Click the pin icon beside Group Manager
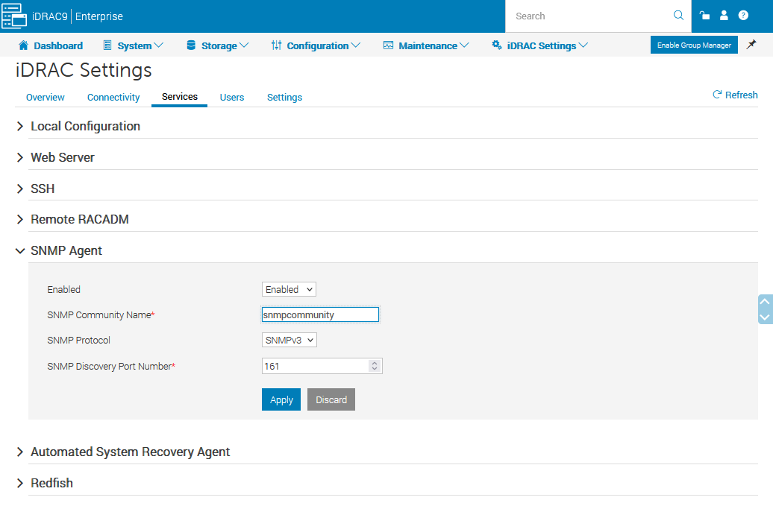 point(751,45)
